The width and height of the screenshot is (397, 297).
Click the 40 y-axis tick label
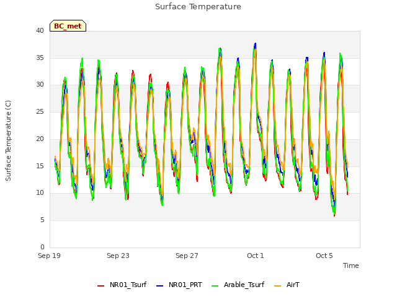40,30
